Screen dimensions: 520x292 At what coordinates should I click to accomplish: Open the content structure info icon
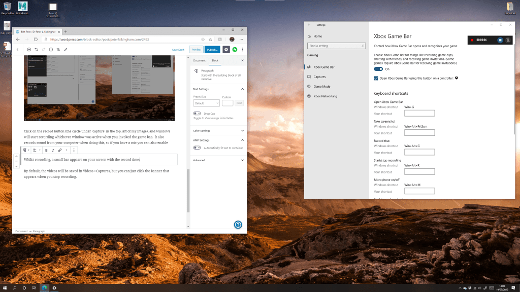click(x=51, y=49)
